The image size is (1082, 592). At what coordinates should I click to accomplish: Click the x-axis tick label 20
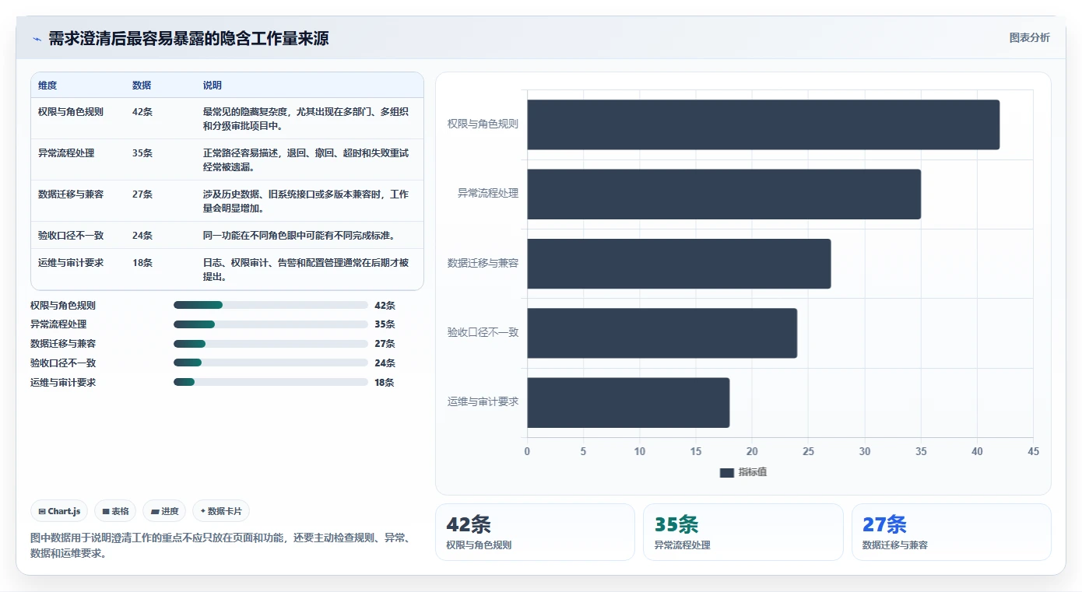coord(752,451)
